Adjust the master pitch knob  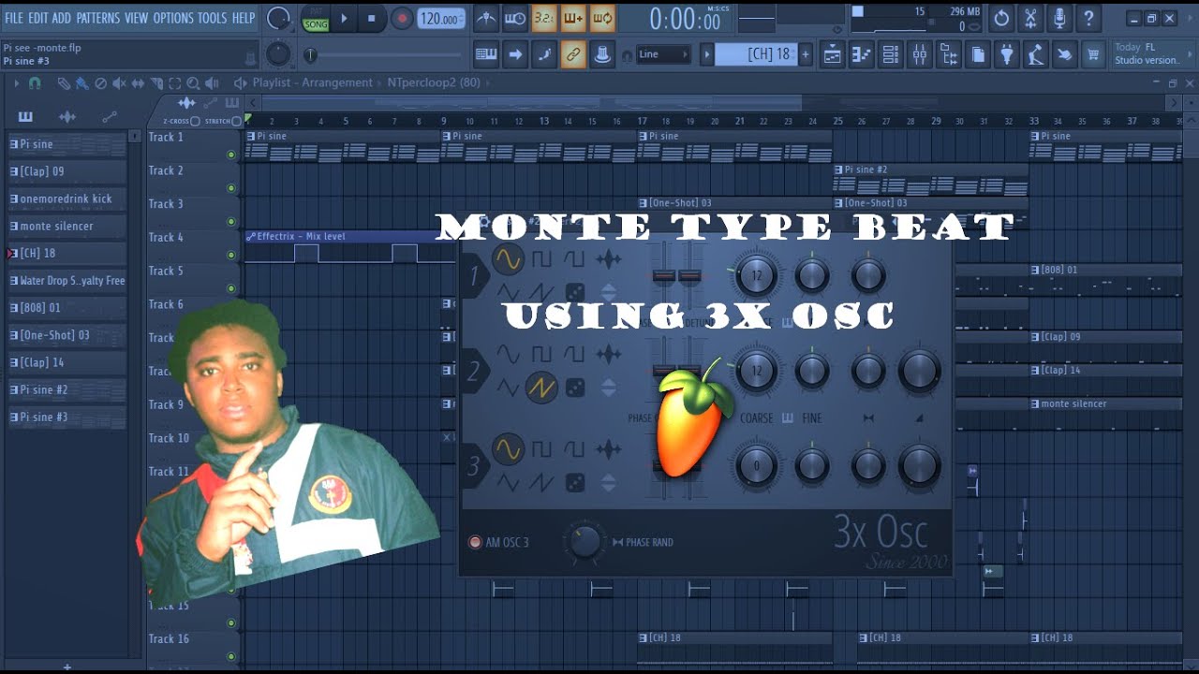[278, 54]
